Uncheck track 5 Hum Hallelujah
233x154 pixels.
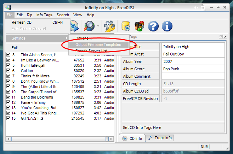pyautogui.click(x=8, y=65)
